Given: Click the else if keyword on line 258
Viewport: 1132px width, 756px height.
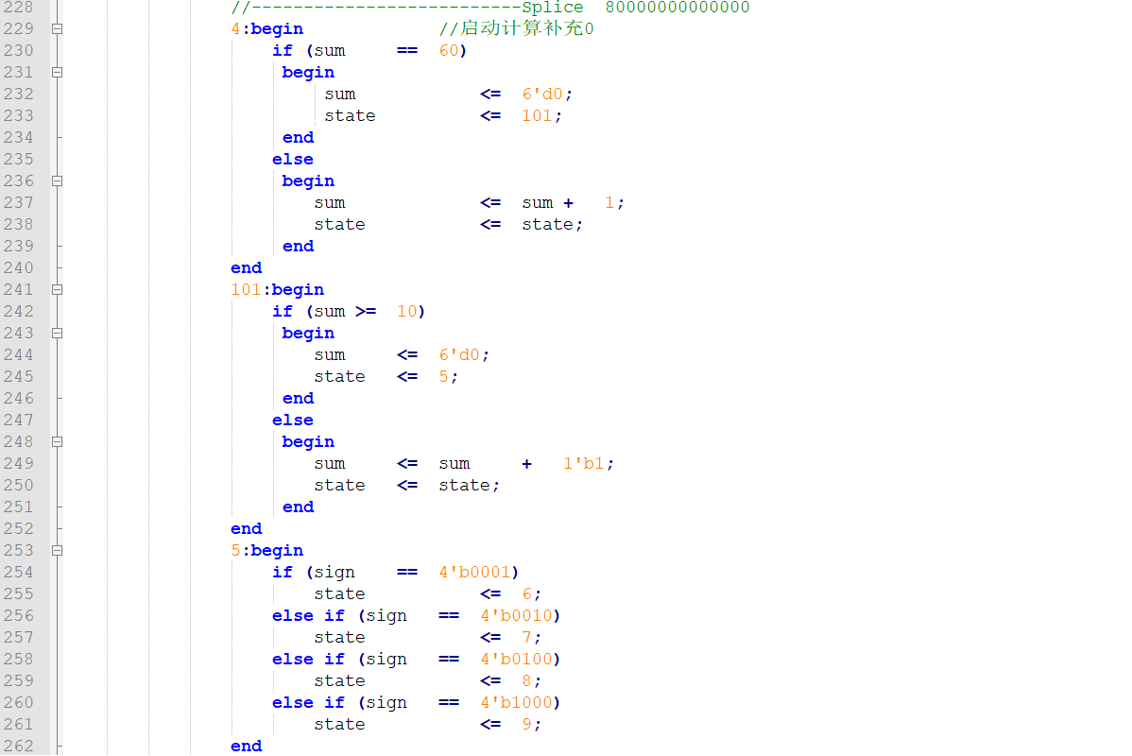Looking at the screenshot, I should 306,659.
